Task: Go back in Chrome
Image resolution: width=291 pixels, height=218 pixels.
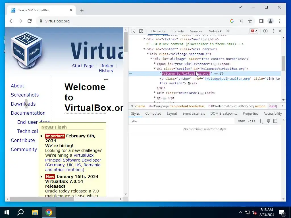Action: click(11, 21)
